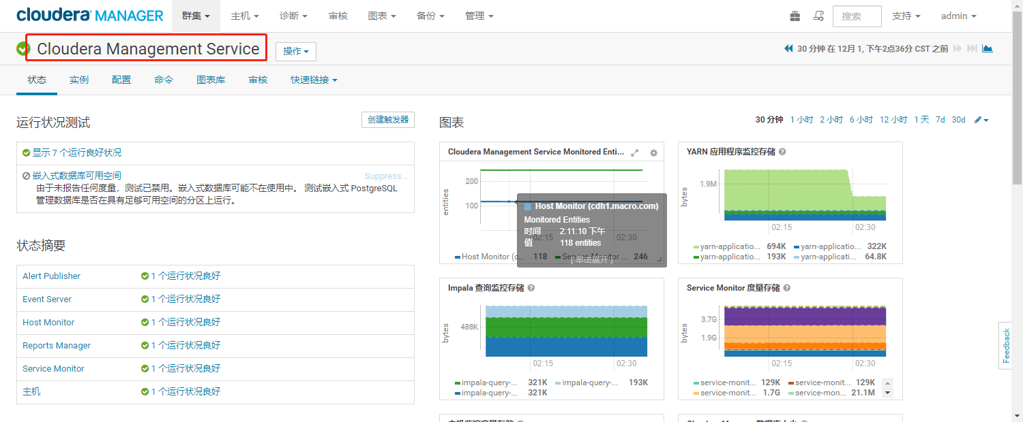Switch to the 配置 tab
Viewport: 1023px width, 422px height.
pyautogui.click(x=121, y=80)
